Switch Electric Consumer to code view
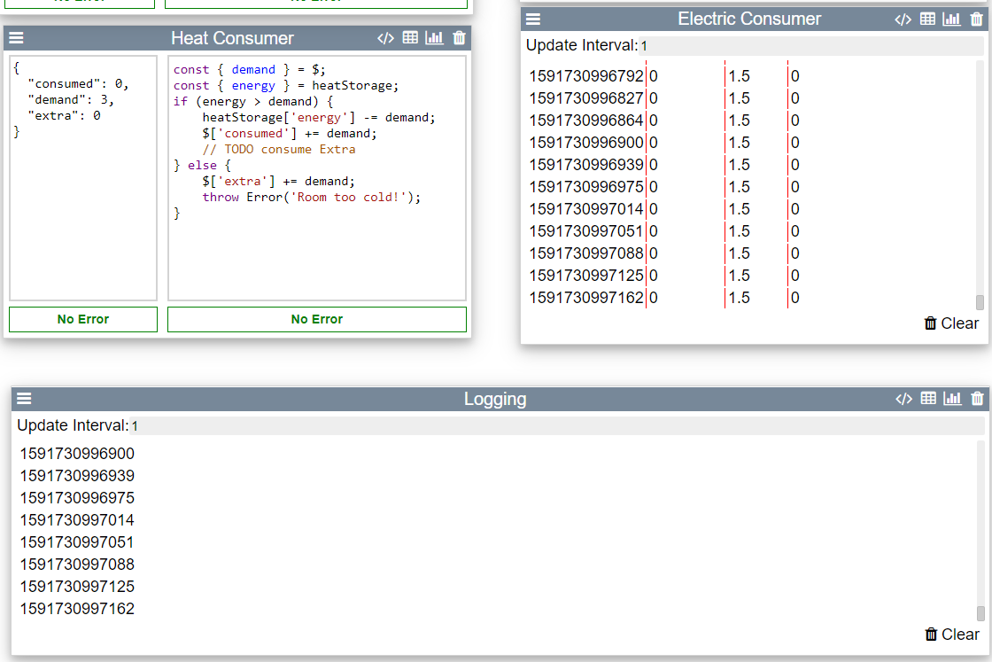Screen dimensions: 992x662 (903, 19)
